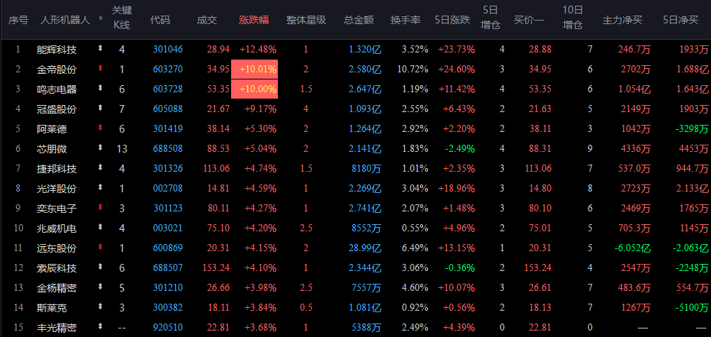
Task: Select the highlighted +10.01% cell
Action: [x=254, y=70]
